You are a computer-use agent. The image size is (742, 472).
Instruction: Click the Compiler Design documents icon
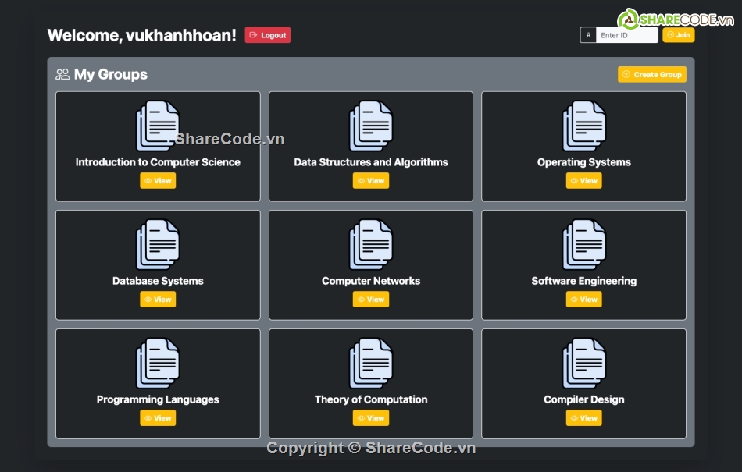coord(584,363)
